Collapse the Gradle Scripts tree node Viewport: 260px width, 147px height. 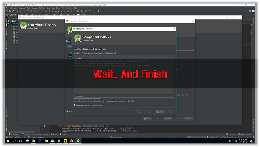[9, 24]
